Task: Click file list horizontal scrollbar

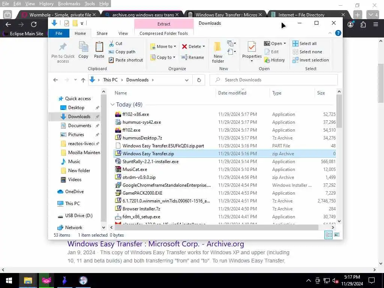Action: (x=216, y=228)
